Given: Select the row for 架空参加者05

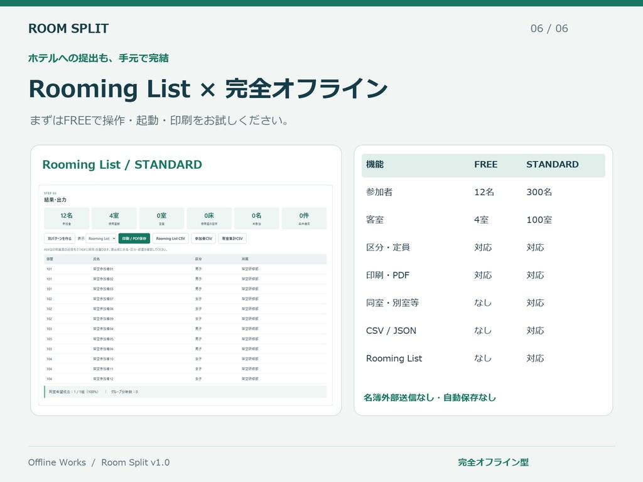Looking at the screenshot, I should point(185,339).
